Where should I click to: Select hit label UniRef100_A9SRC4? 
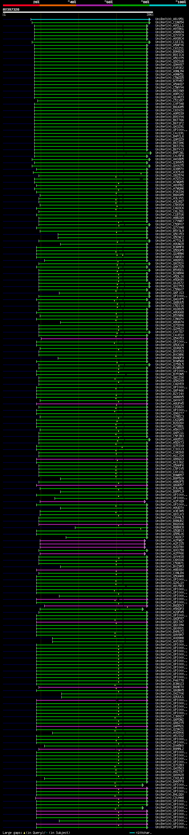pyautogui.click(x=170, y=39)
